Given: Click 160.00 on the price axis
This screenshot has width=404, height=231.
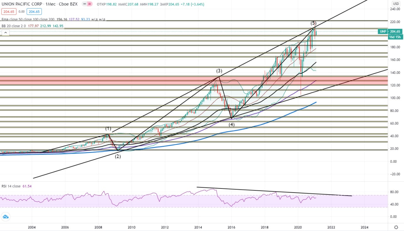Looking at the screenshot, I should pos(395,60).
